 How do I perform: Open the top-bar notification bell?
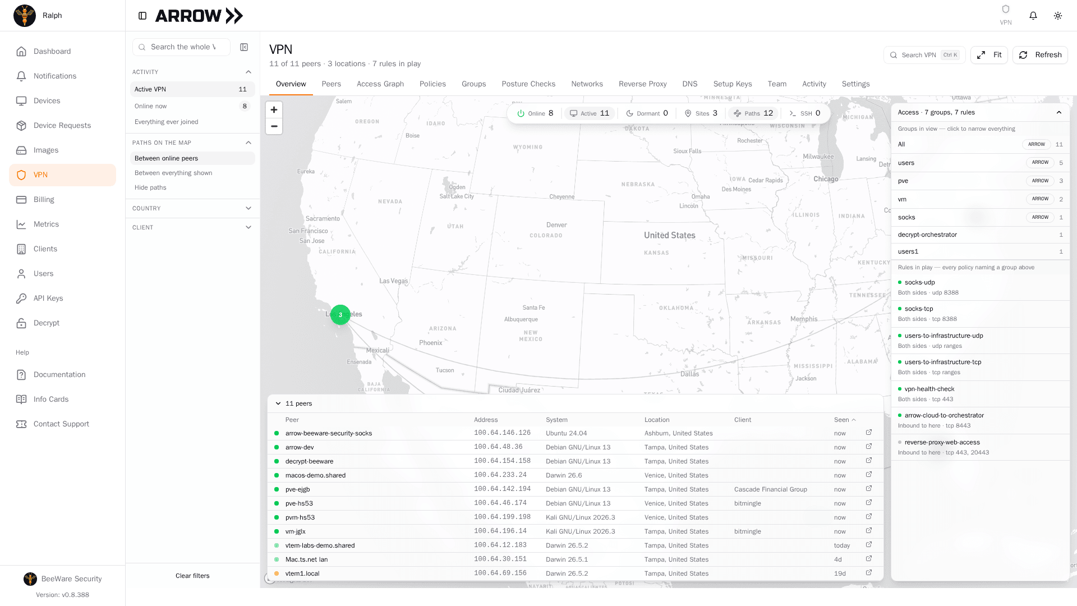tap(1033, 16)
